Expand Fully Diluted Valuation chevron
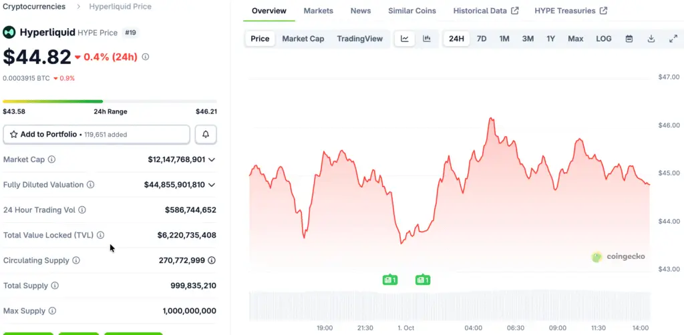Screen dimensions: 684x335 click(212, 185)
